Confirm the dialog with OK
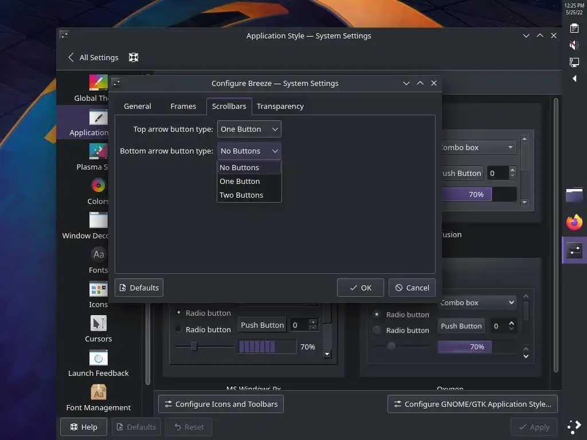 point(360,288)
